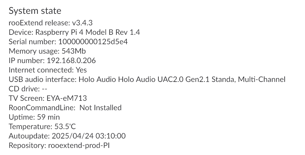Click the Autoupdate label

pyautogui.click(x=29, y=136)
